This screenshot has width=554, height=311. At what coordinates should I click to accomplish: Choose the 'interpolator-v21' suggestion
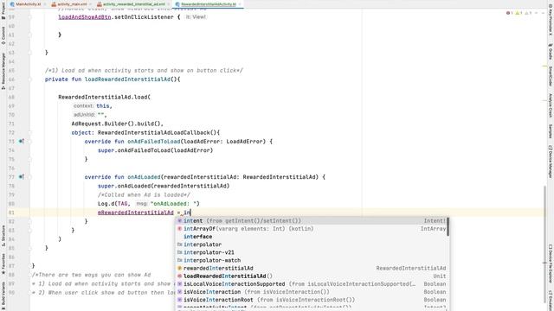click(x=312, y=252)
